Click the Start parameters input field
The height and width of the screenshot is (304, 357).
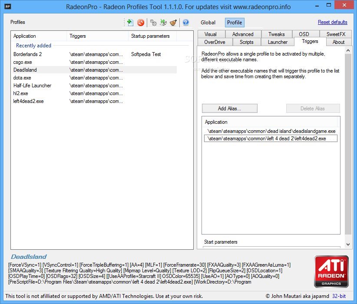coord(271,247)
